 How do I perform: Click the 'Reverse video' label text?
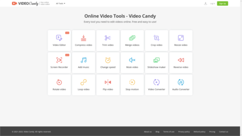click(181, 67)
